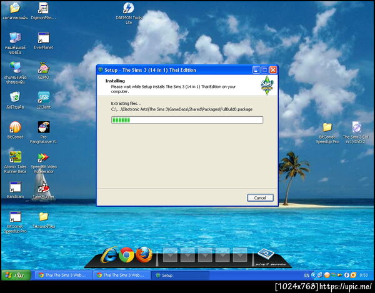Click the "Installing" heading in Setup
The image size is (375, 293).
coord(115,81)
